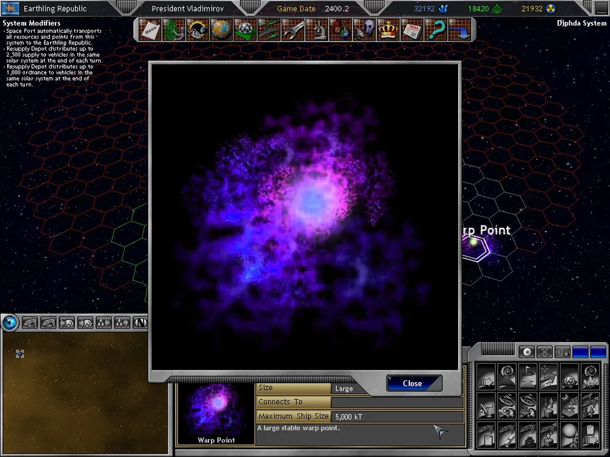Click the move arrow command in orders grid
This screenshot has height=457, width=610.
coord(486,377)
